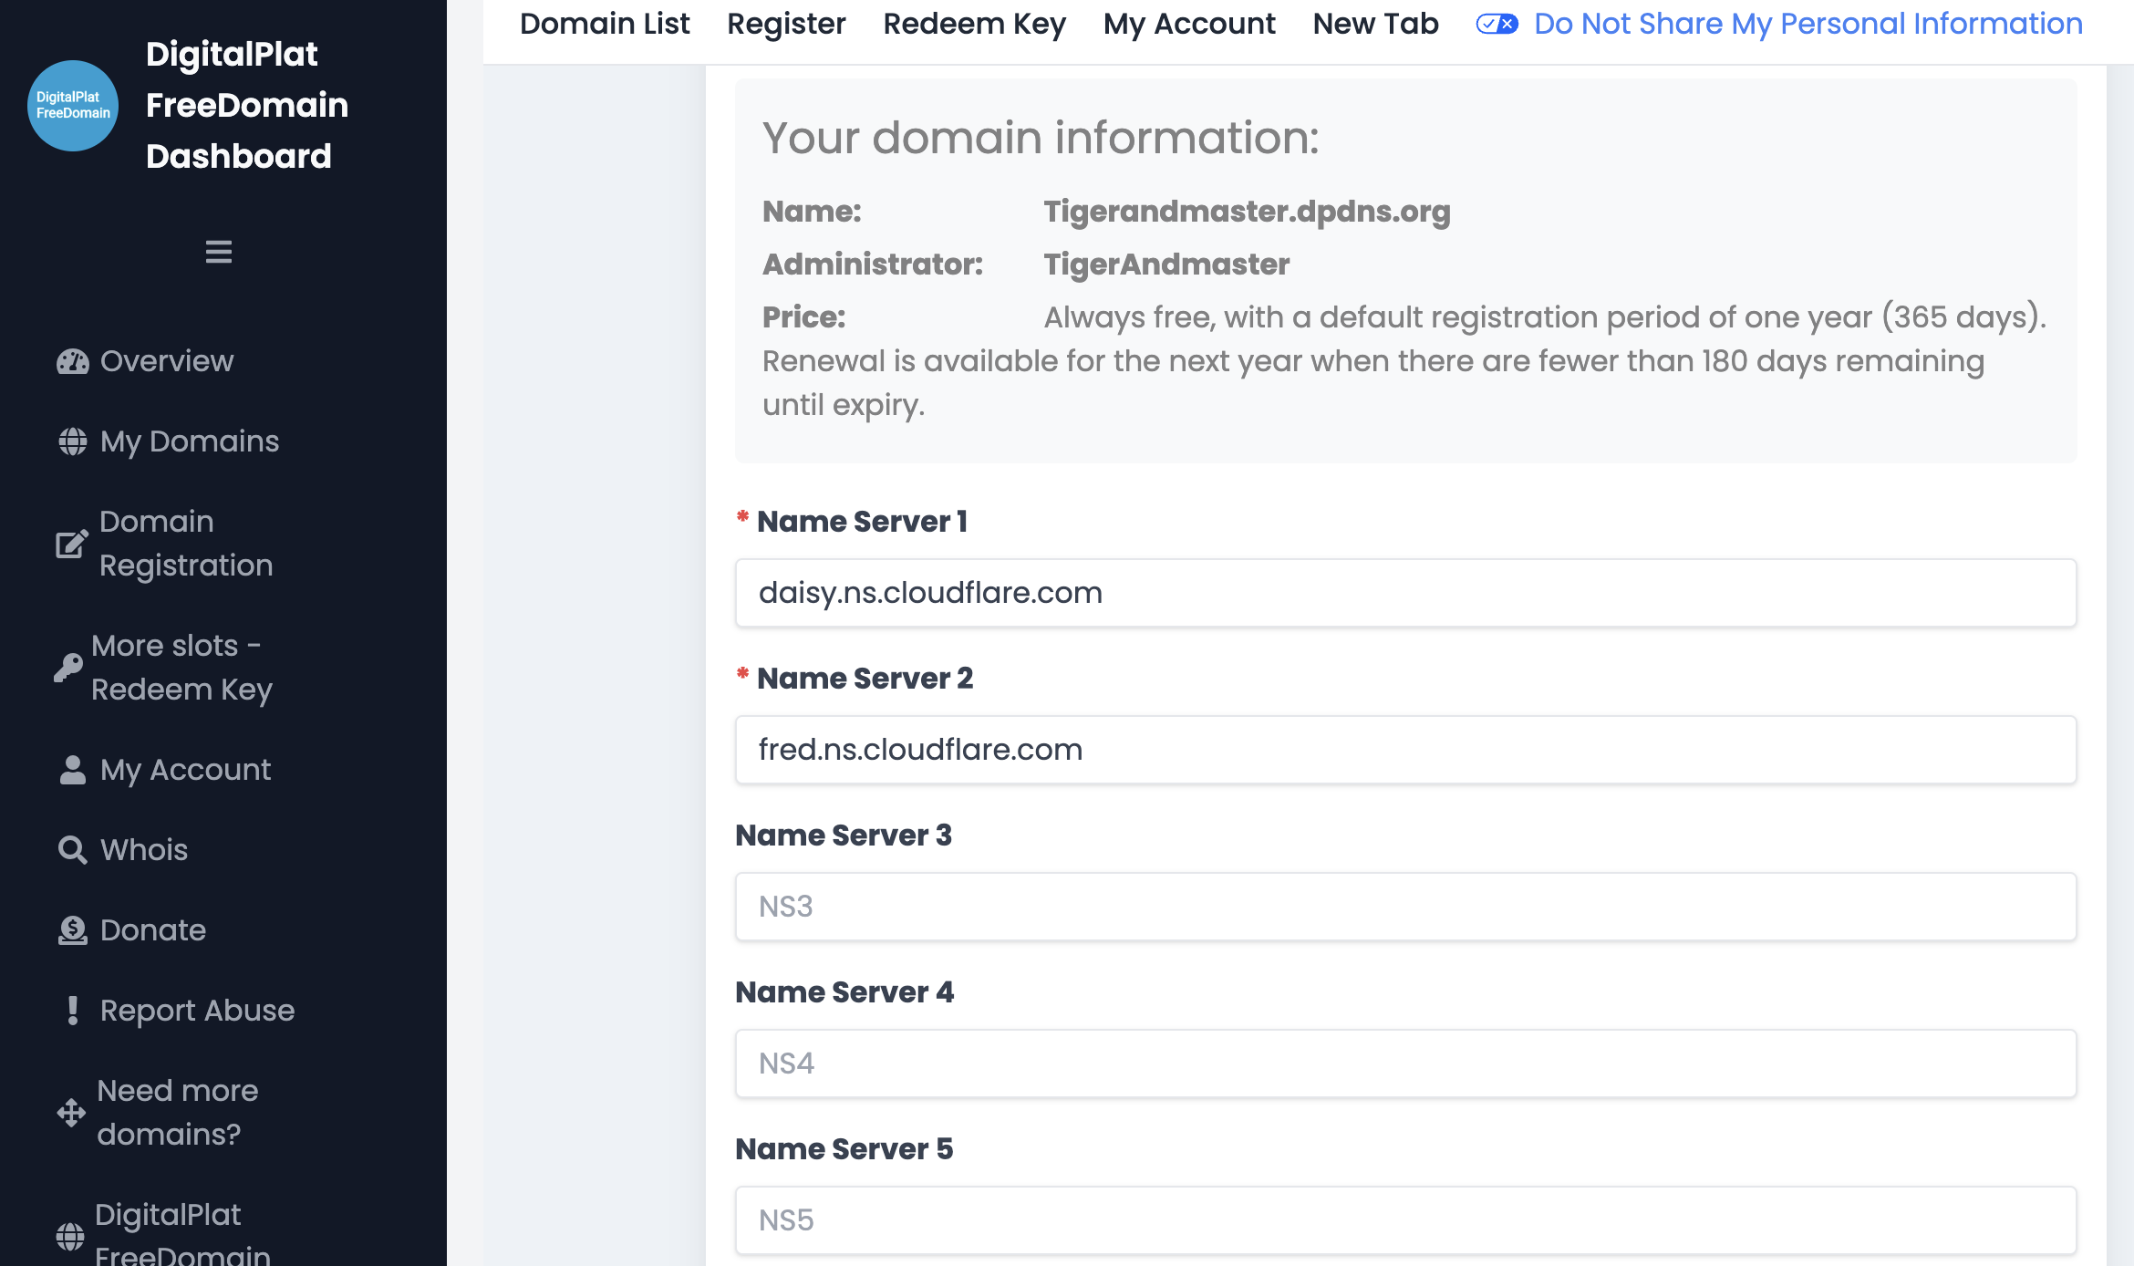The width and height of the screenshot is (2134, 1266).
Task: Click the Name Server 5 text box
Action: pos(1405,1220)
